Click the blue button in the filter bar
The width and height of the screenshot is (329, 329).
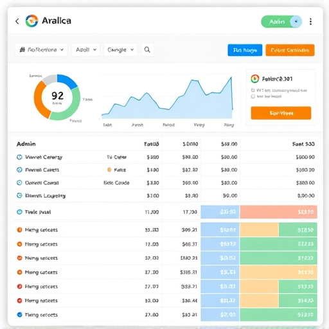pos(245,50)
